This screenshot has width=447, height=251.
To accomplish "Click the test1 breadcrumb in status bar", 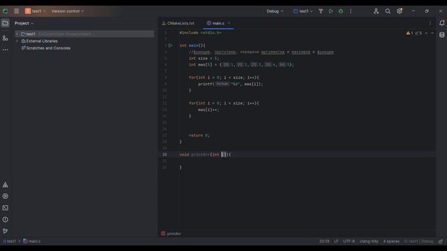I will tap(9, 241).
